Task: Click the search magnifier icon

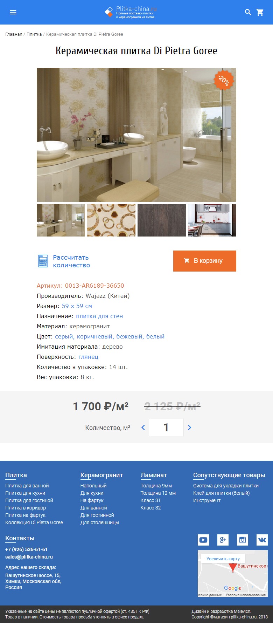Action: coord(248,12)
